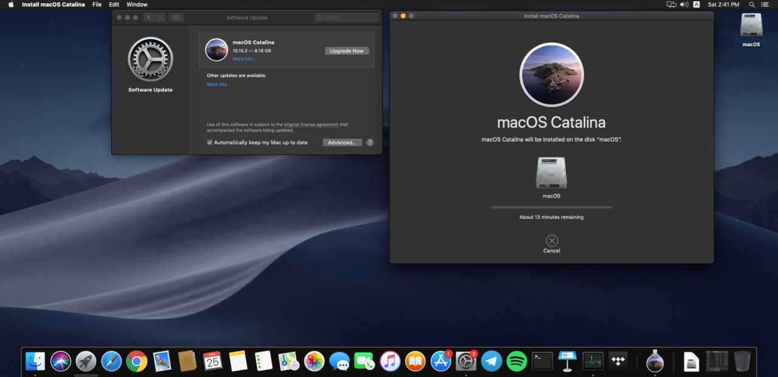This screenshot has height=377, width=778.
Task: Open the Edit menu
Action: coord(114,4)
